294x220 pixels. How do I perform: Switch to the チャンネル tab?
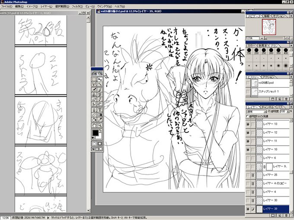pyautogui.click(x=267, y=107)
